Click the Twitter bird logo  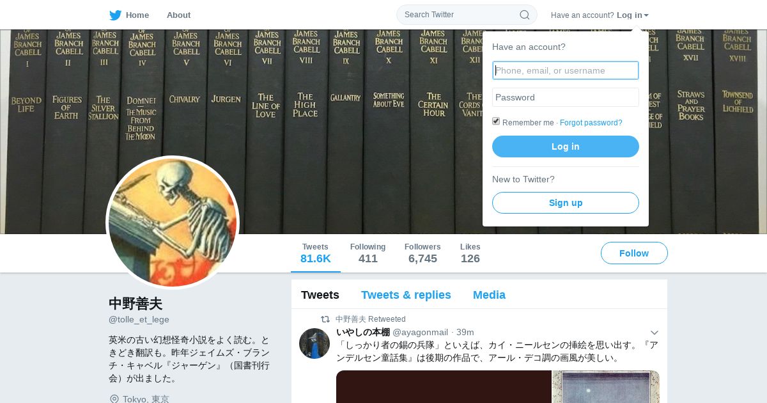pyautogui.click(x=115, y=15)
